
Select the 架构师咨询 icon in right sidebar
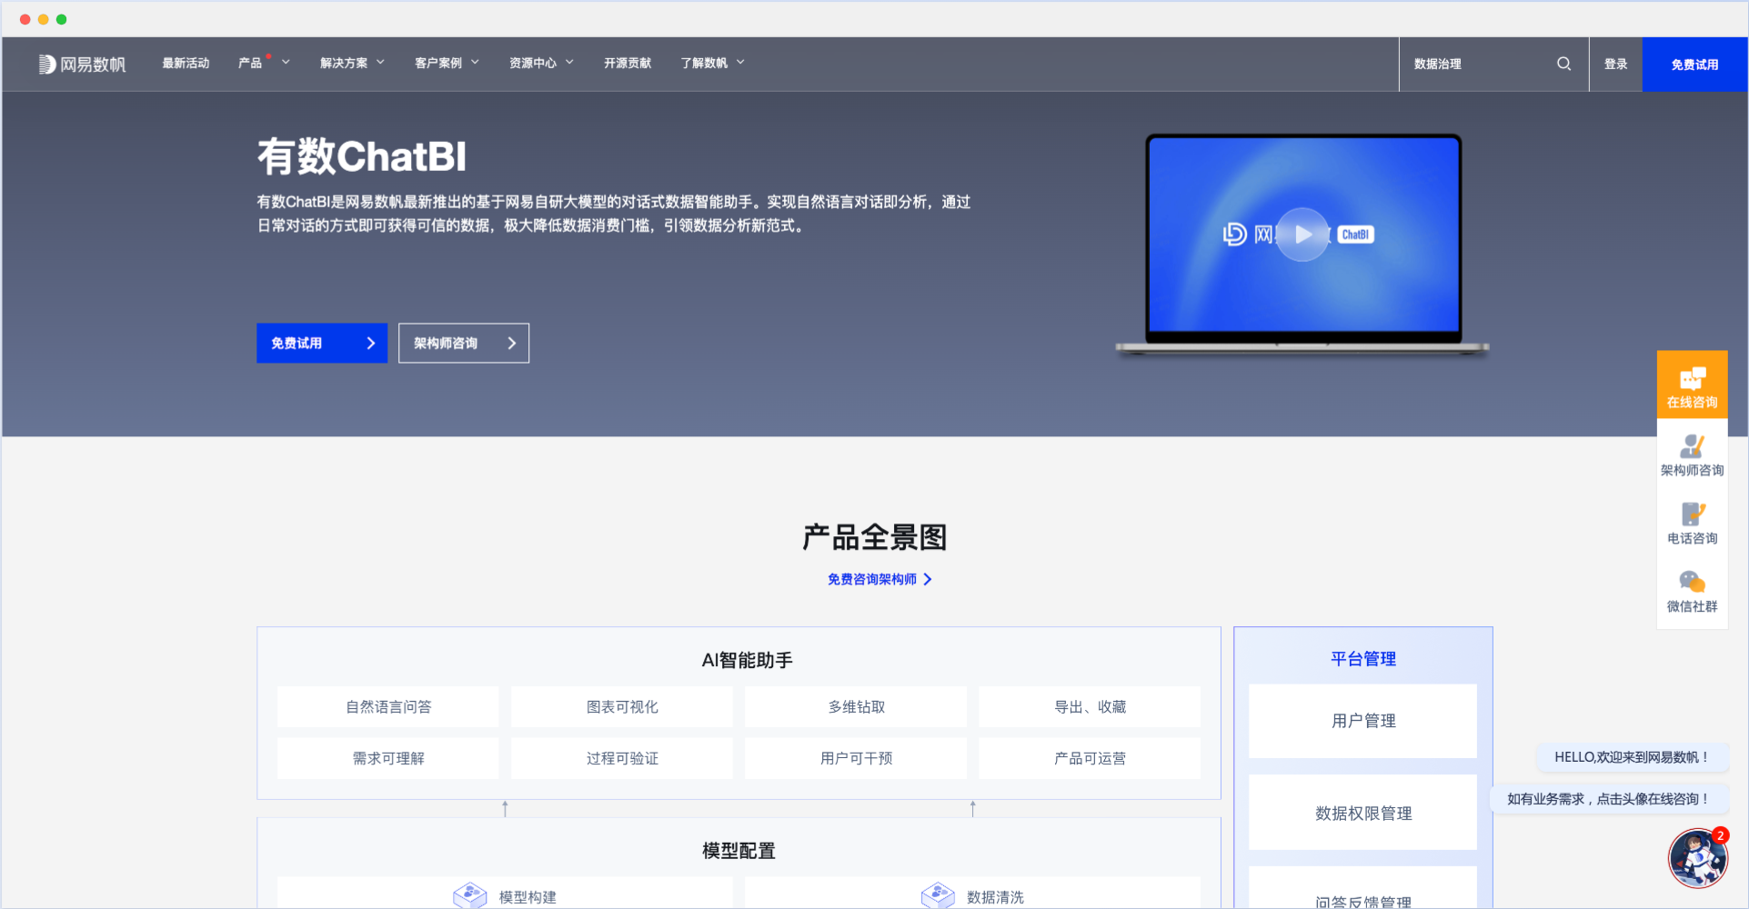click(x=1692, y=452)
